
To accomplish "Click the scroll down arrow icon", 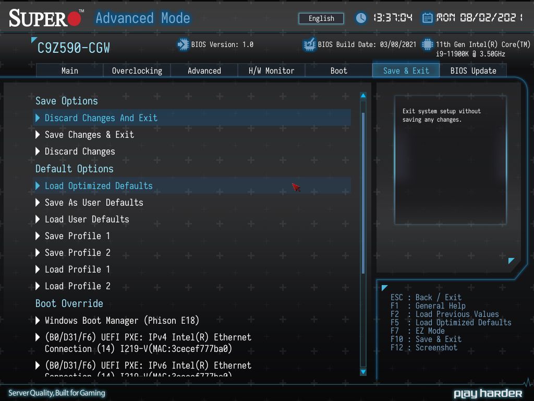I will tap(363, 372).
